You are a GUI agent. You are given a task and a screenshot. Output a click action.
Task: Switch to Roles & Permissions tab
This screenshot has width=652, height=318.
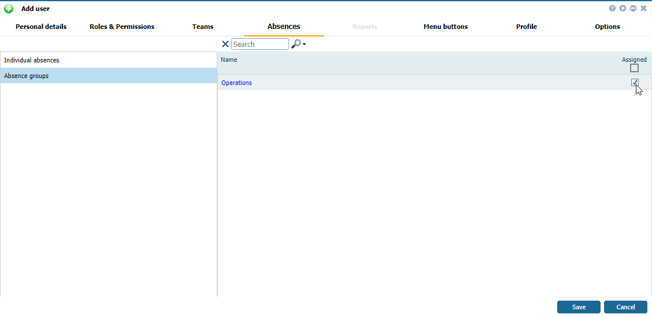point(122,27)
